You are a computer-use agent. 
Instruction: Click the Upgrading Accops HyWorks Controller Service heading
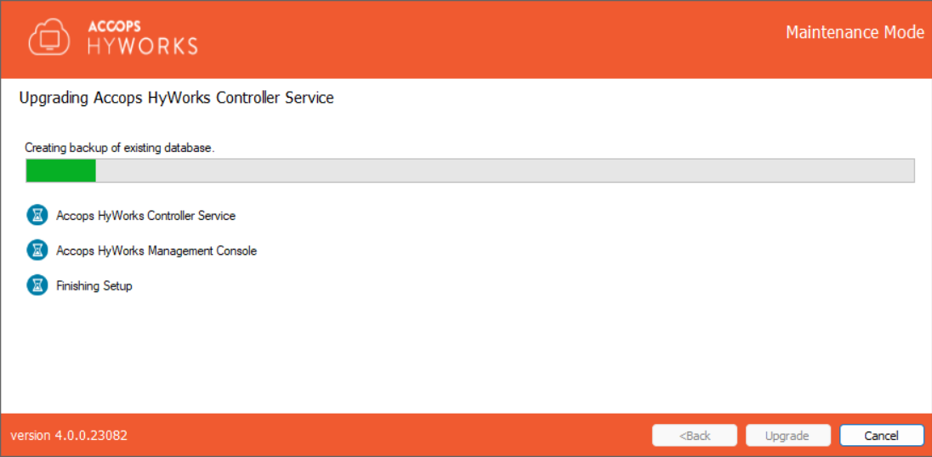tap(176, 99)
